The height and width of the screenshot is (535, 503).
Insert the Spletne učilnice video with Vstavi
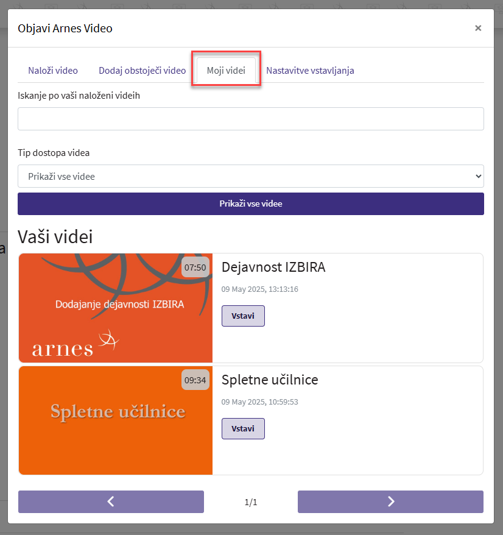[243, 428]
